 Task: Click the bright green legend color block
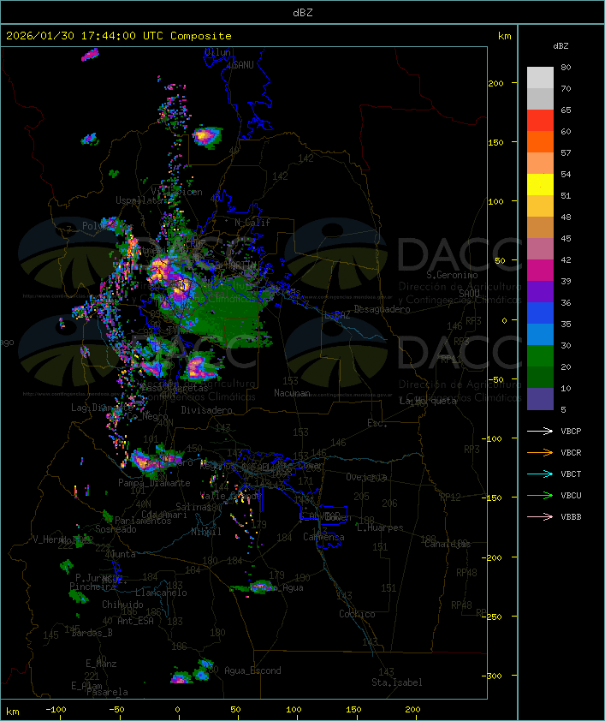tap(540, 356)
